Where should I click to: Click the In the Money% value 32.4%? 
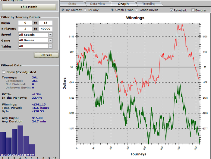(37, 98)
